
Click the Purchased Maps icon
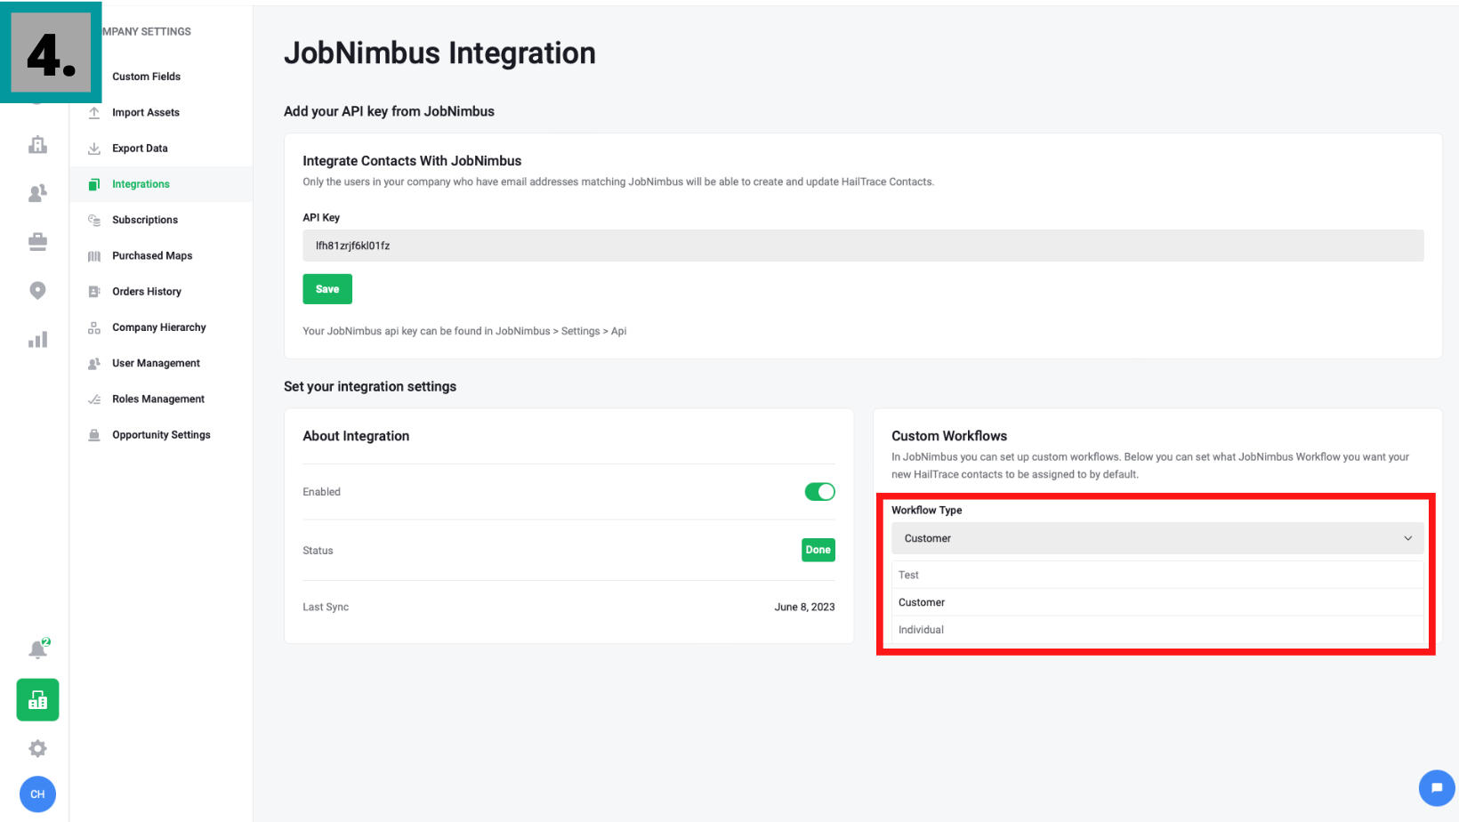pos(94,256)
